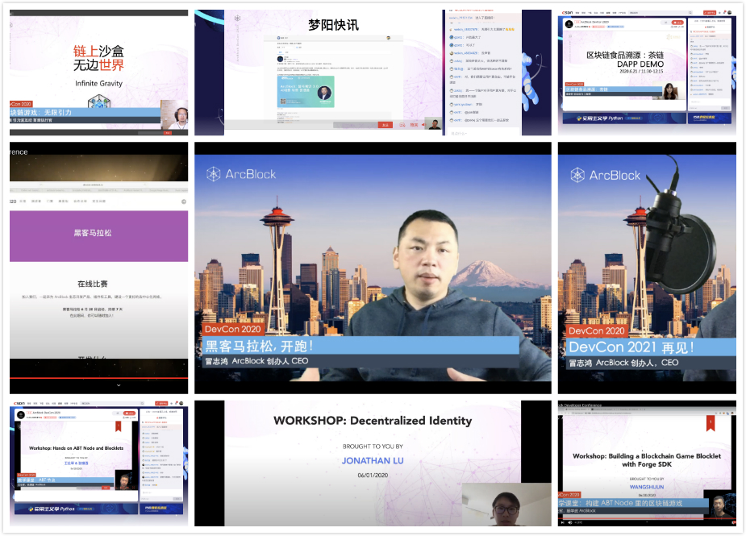746x536 pixels.
Task: Expand the down chevron below the hackathon page
Action: 119,385
